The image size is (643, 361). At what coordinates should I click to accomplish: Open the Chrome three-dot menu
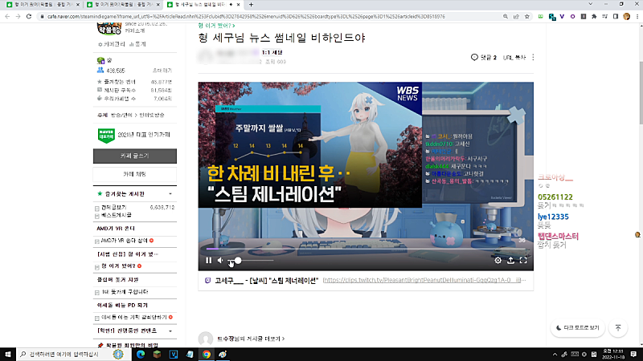click(x=637, y=16)
